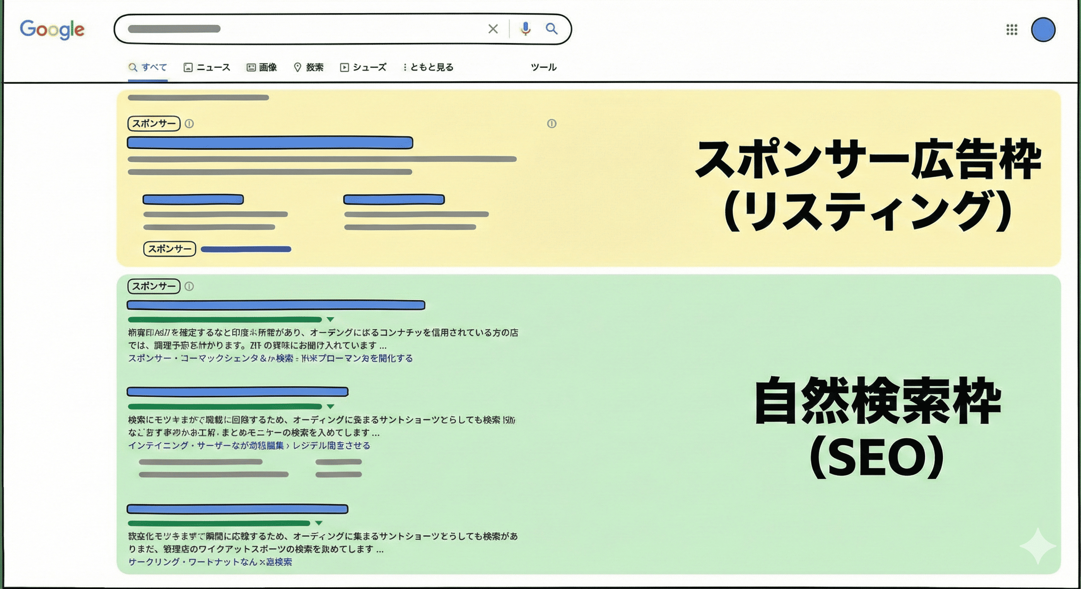Viewport: 1081px width, 589px height.
Task: Click the magnifying glass search icon
Action: (x=551, y=29)
